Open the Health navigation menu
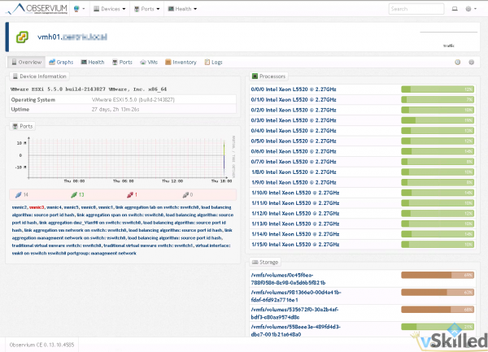Viewport: 488px width, 352px height. [182, 9]
